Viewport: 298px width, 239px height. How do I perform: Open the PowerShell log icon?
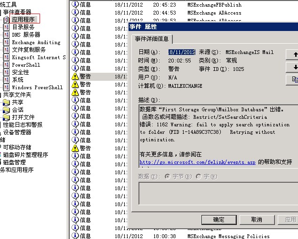(x=6, y=65)
